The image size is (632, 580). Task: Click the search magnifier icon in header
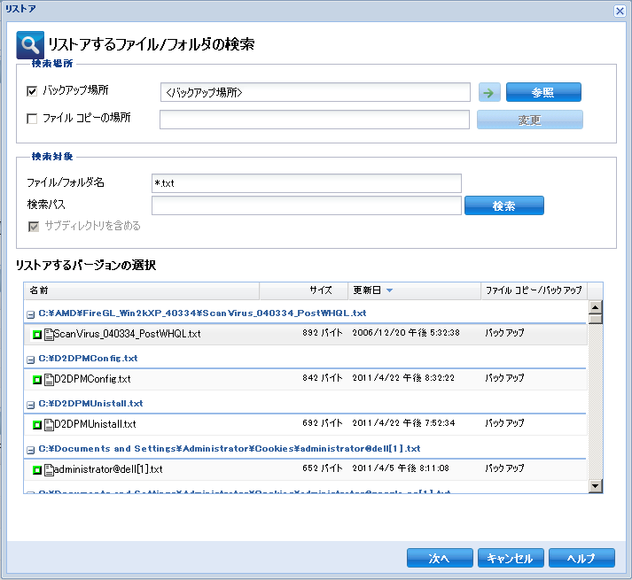pyautogui.click(x=30, y=45)
